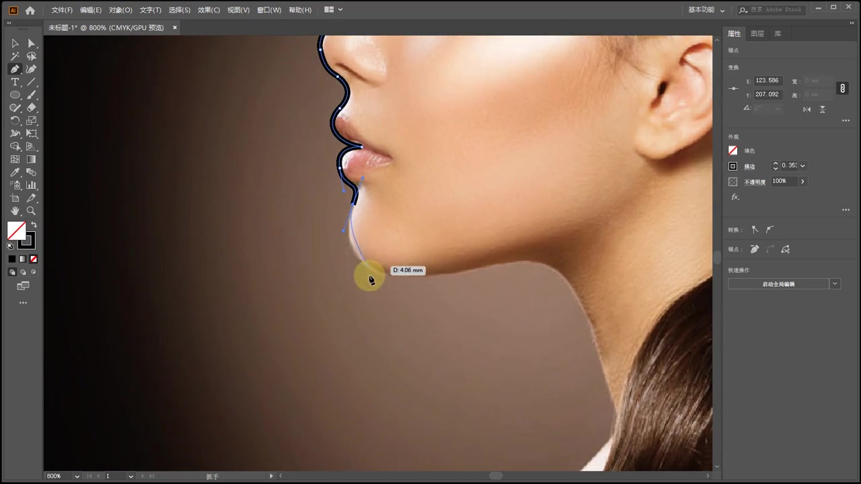Select the Shape Builder tool

[15, 147]
